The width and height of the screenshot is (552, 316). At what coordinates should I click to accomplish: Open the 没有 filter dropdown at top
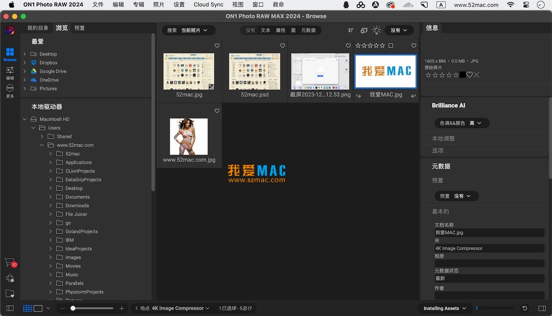point(399,30)
